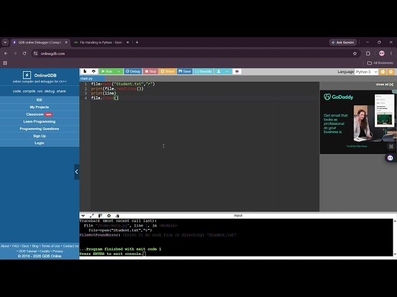
Task: Collapse the console with chevron icon
Action: tap(83, 216)
